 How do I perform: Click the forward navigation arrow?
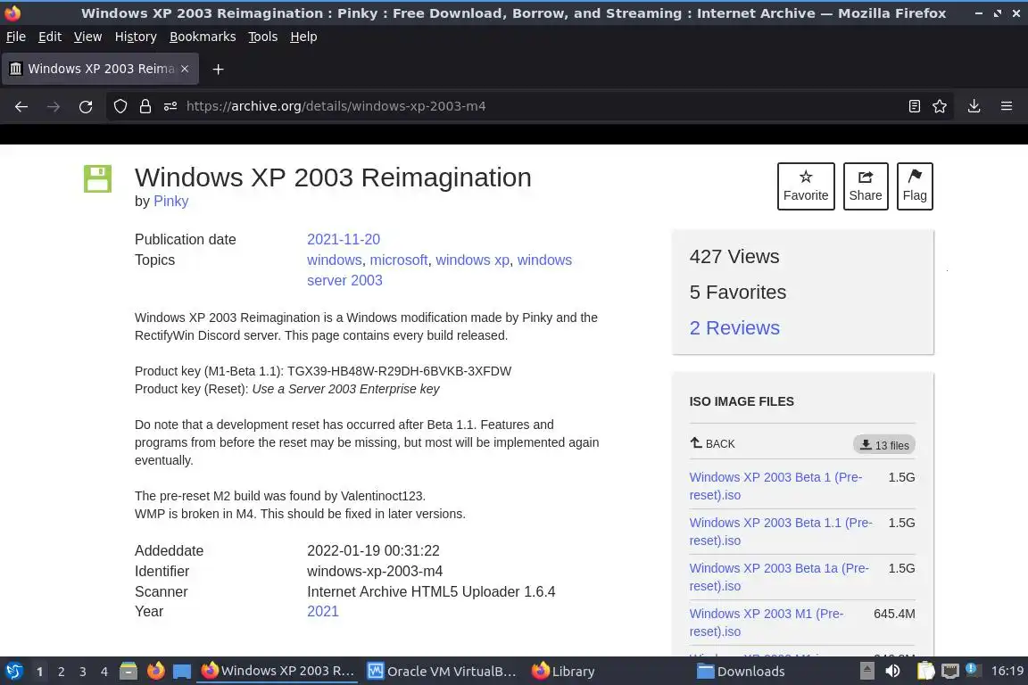click(x=54, y=106)
